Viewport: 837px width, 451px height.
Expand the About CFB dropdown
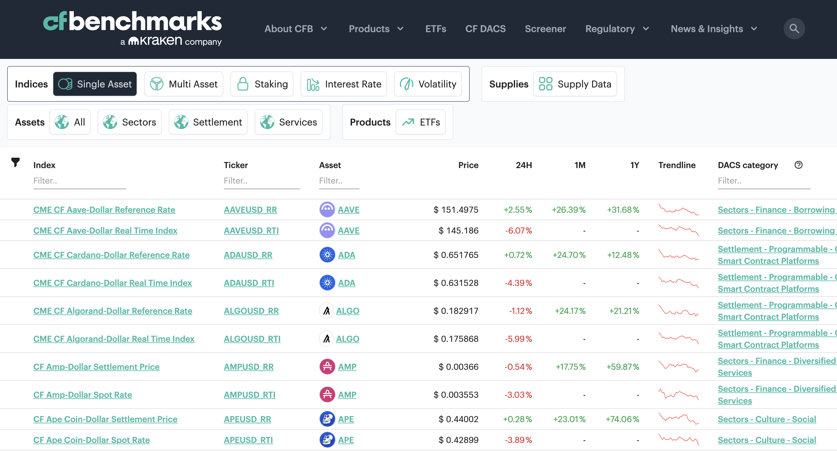point(296,29)
